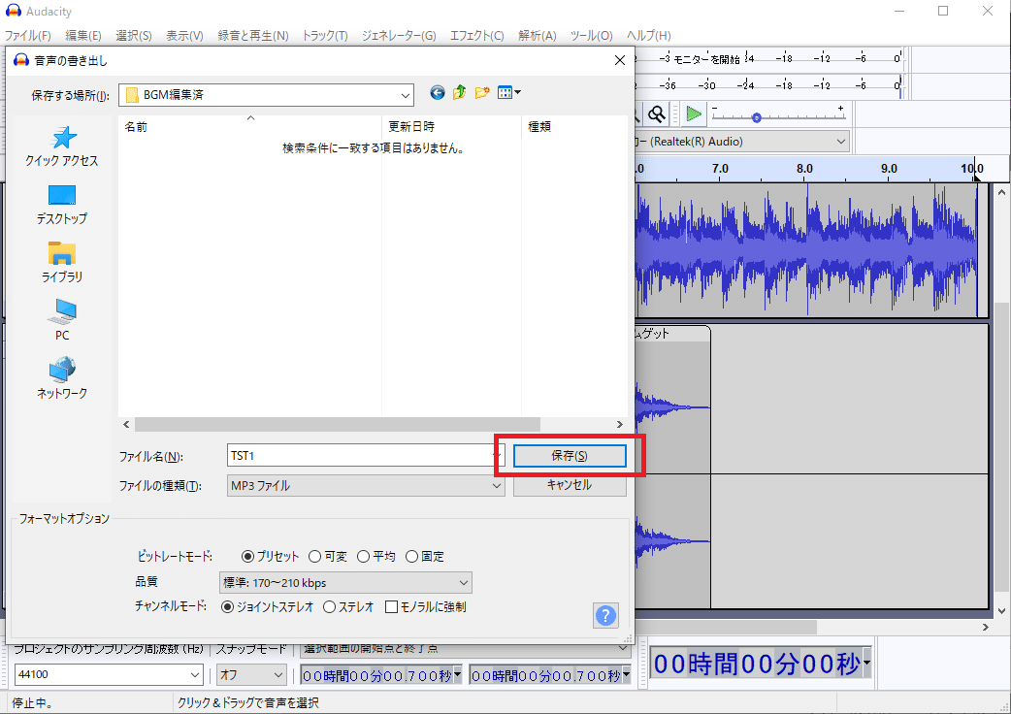
Task: Open the エフェクト(C) menu
Action: (477, 36)
